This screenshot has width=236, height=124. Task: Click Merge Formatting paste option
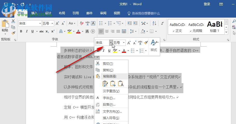[x=113, y=84]
